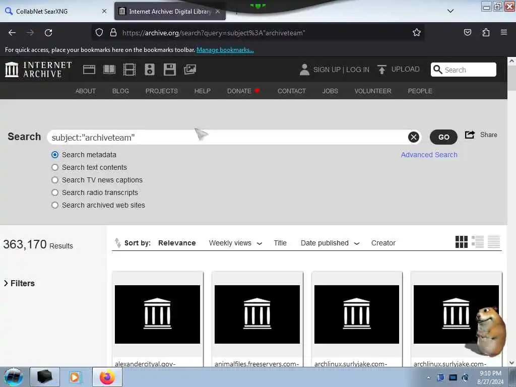Open the Images icon in the header
Image resolution: width=516 pixels, height=387 pixels.
point(190,70)
